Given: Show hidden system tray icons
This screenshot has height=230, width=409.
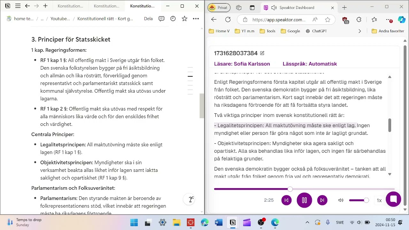Looking at the screenshot, I should [307, 222].
